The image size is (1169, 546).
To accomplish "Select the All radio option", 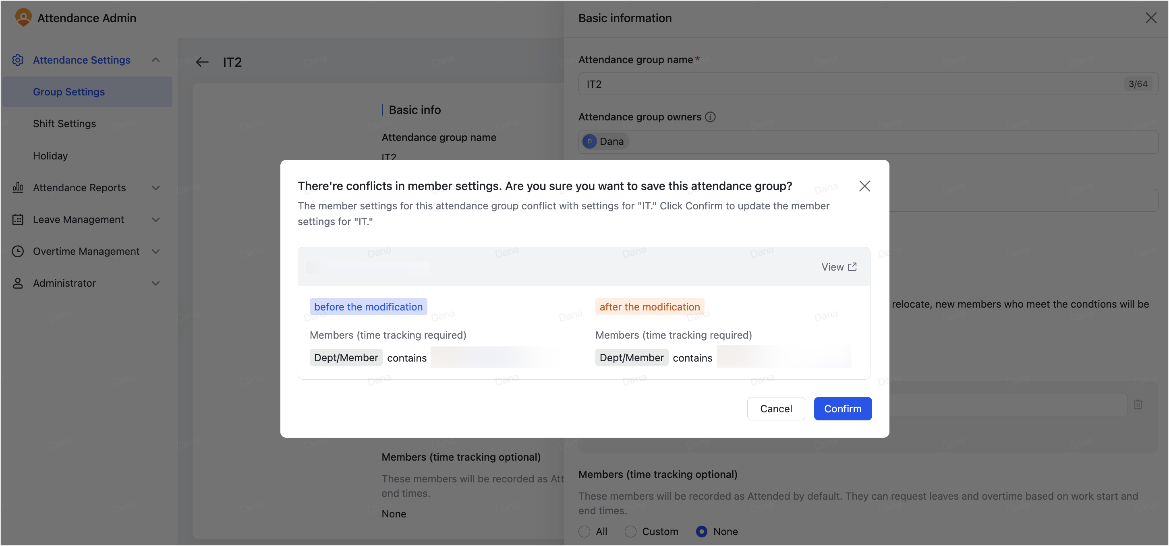I will tap(584, 531).
